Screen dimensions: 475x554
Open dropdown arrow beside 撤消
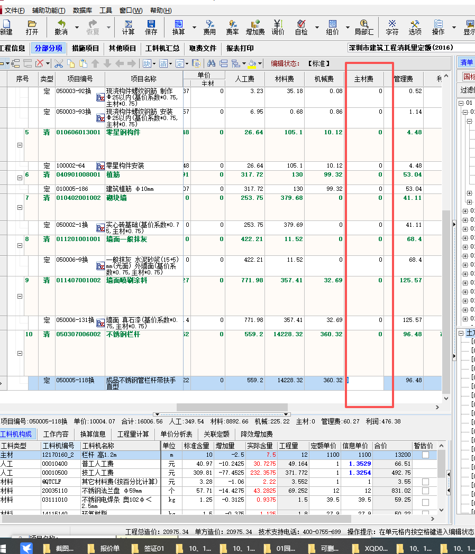tap(77, 27)
